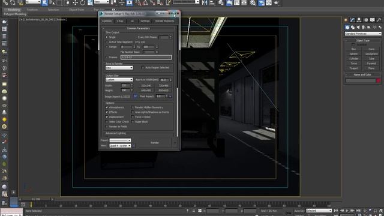
Task: Collapse the Name and Color rollout
Action: pos(362,74)
